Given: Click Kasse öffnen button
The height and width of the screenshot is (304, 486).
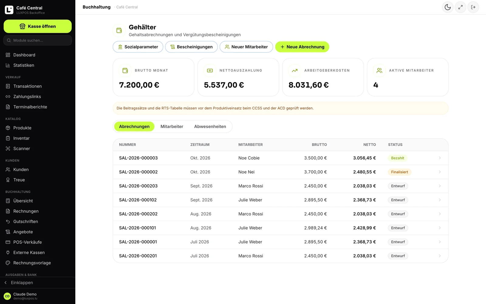Looking at the screenshot, I should pyautogui.click(x=38, y=26).
